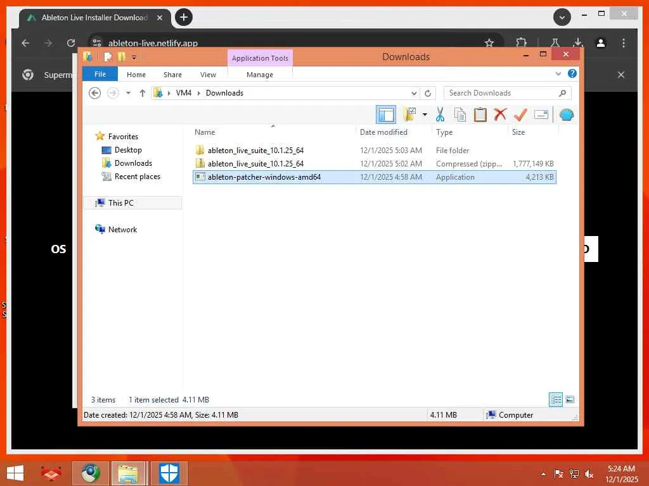
Task: Click the muted volume tray icon
Action: 589,474
